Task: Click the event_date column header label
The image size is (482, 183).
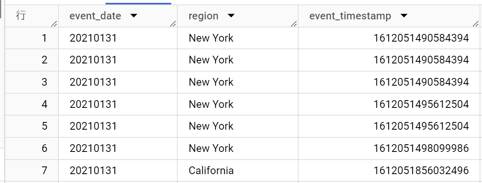Action: tap(95, 16)
